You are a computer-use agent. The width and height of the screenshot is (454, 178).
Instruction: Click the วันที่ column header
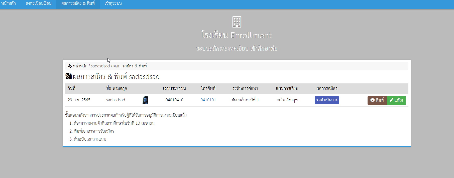pos(71,88)
